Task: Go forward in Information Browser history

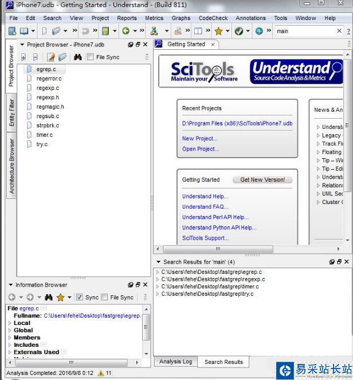Action: (x=30, y=297)
